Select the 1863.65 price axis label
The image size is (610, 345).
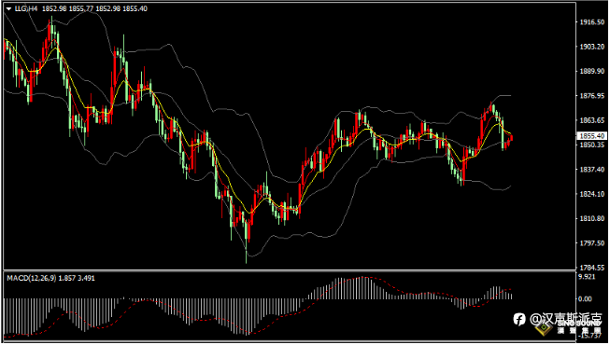coord(592,120)
